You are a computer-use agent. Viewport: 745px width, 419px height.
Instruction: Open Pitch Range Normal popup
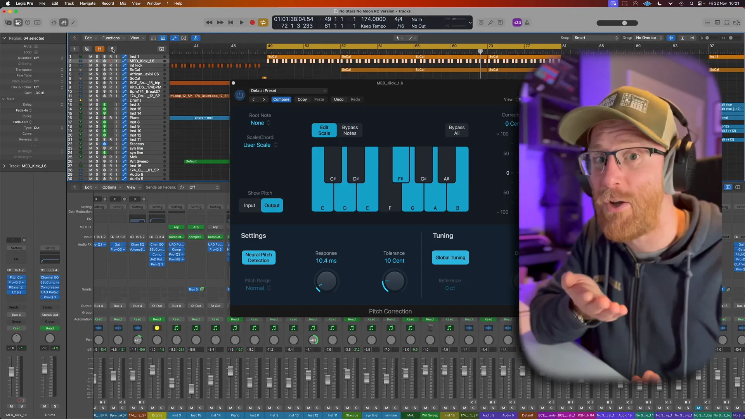[x=258, y=288]
